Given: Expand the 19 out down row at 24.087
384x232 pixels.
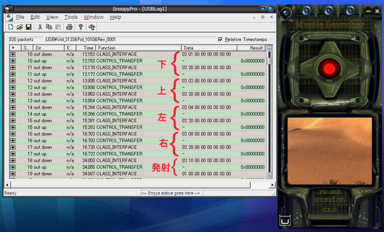Looking at the screenshot, I should pyautogui.click(x=13, y=174).
